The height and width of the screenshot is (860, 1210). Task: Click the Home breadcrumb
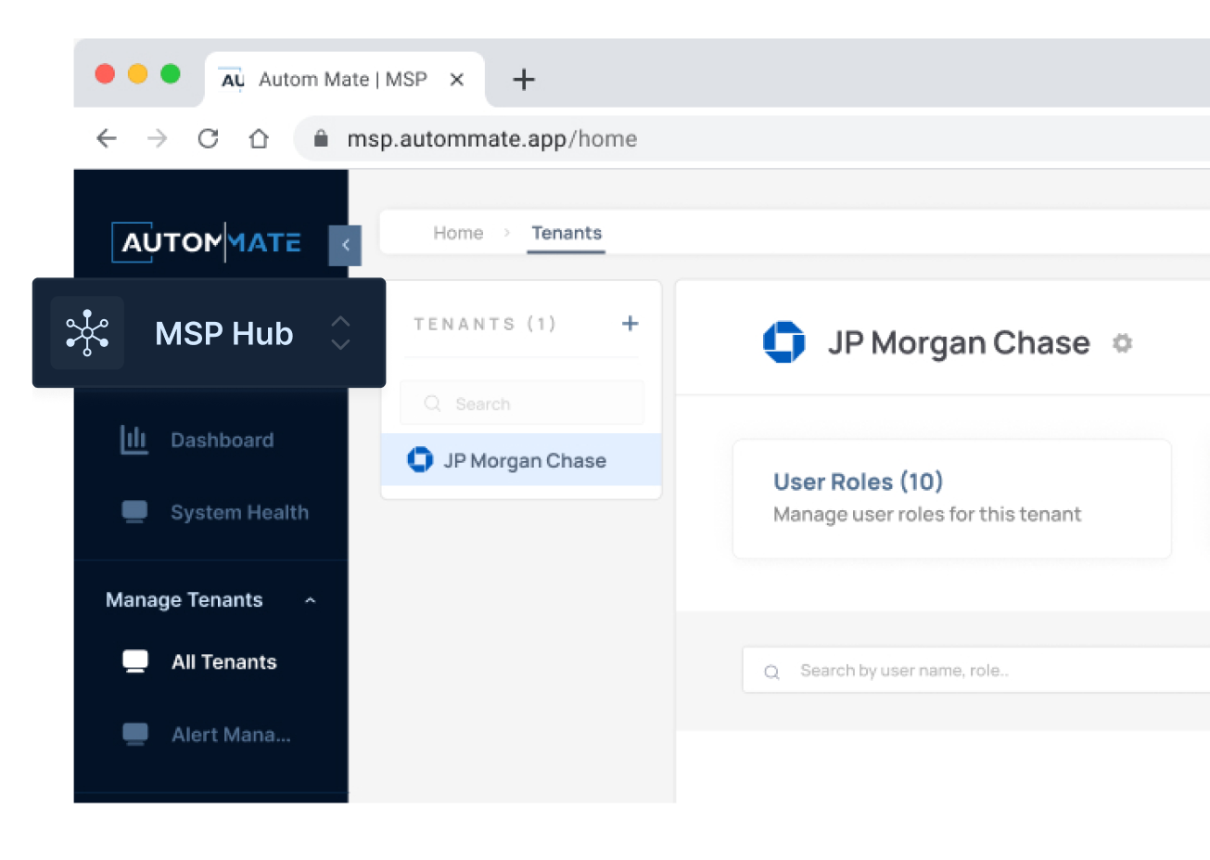[458, 233]
